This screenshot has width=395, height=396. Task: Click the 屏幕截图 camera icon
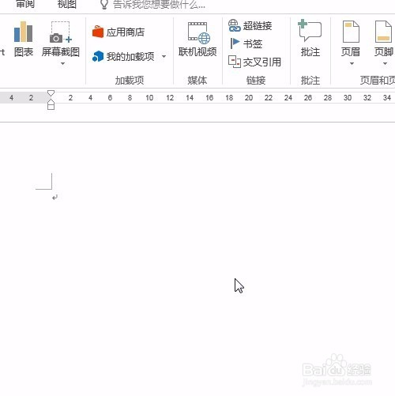(x=60, y=32)
